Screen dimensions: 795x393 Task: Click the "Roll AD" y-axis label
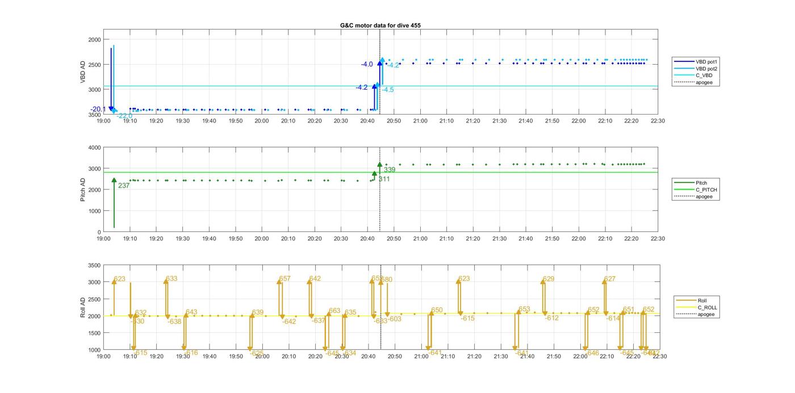[x=83, y=307]
